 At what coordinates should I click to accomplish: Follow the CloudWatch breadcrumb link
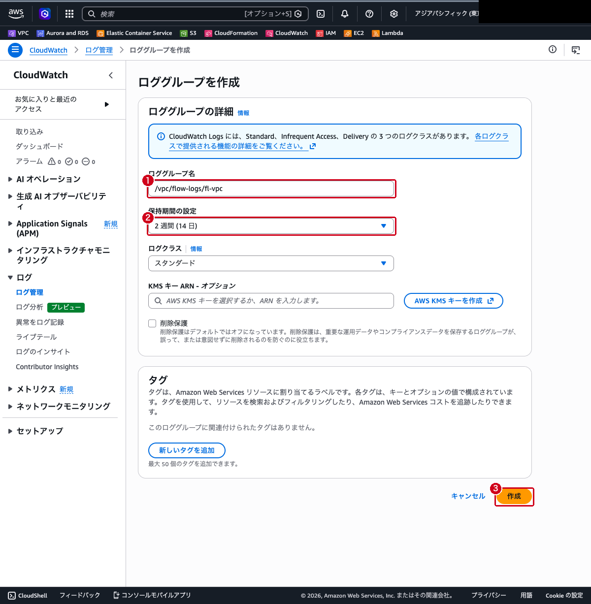(48, 50)
